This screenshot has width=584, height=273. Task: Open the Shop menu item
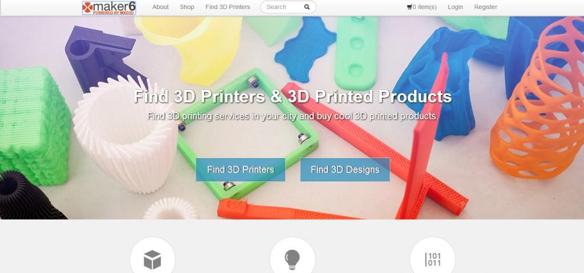pyautogui.click(x=187, y=7)
